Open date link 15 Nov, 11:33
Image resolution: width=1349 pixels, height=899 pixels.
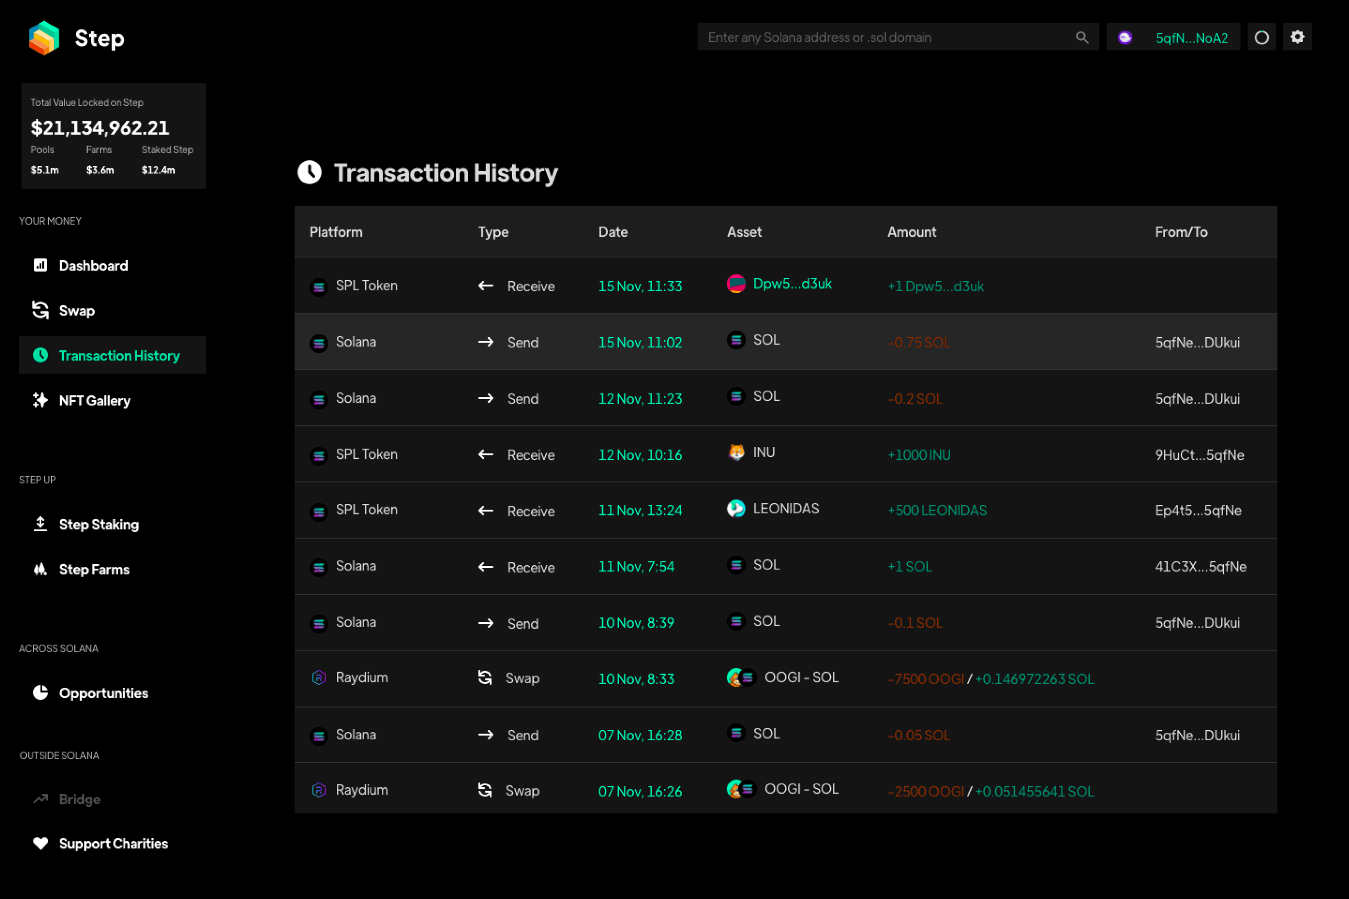(640, 286)
